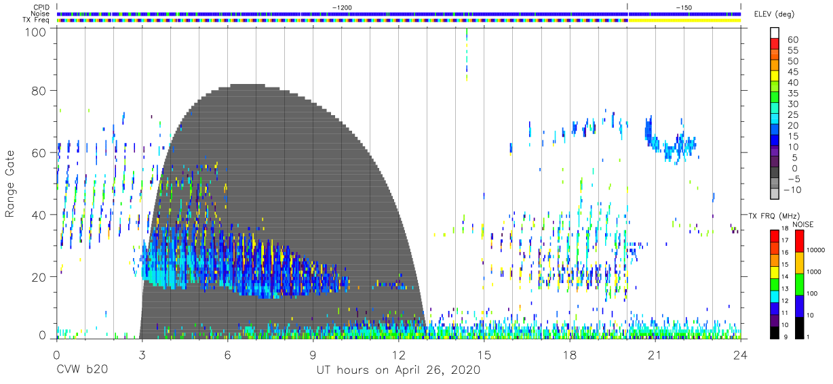This screenshot has height=384, width=833.
Task: Click the x-axis tick label '3'
Action: pos(142,355)
